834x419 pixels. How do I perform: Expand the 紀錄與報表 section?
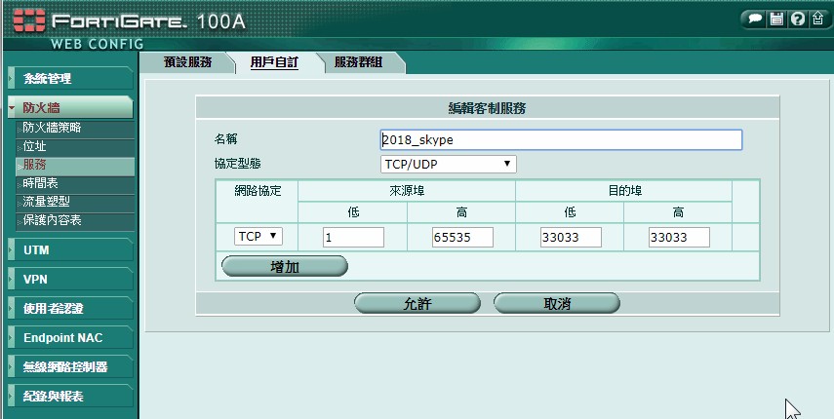[x=71, y=396]
